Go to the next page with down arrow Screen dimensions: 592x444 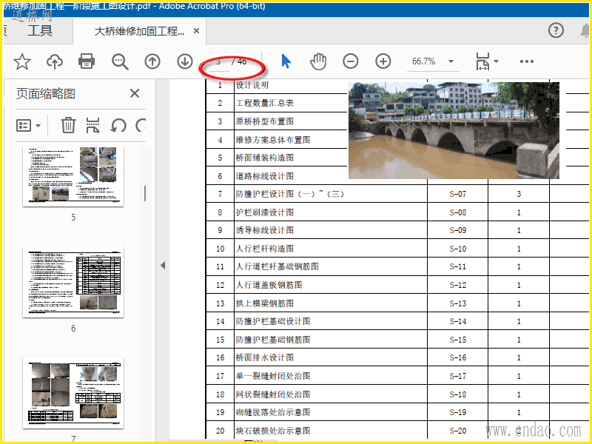pyautogui.click(x=185, y=61)
